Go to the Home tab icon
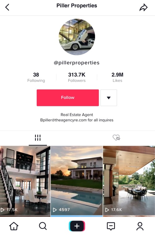The height and width of the screenshot is (238, 155). 14,226
